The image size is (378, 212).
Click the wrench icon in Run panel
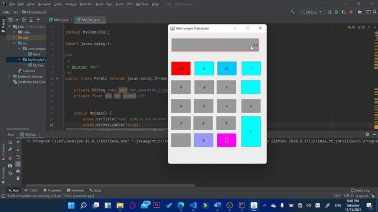tap(10, 150)
